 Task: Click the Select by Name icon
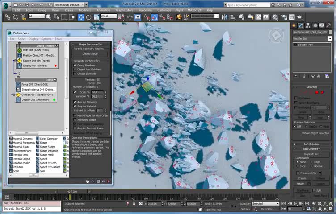pos(56,17)
